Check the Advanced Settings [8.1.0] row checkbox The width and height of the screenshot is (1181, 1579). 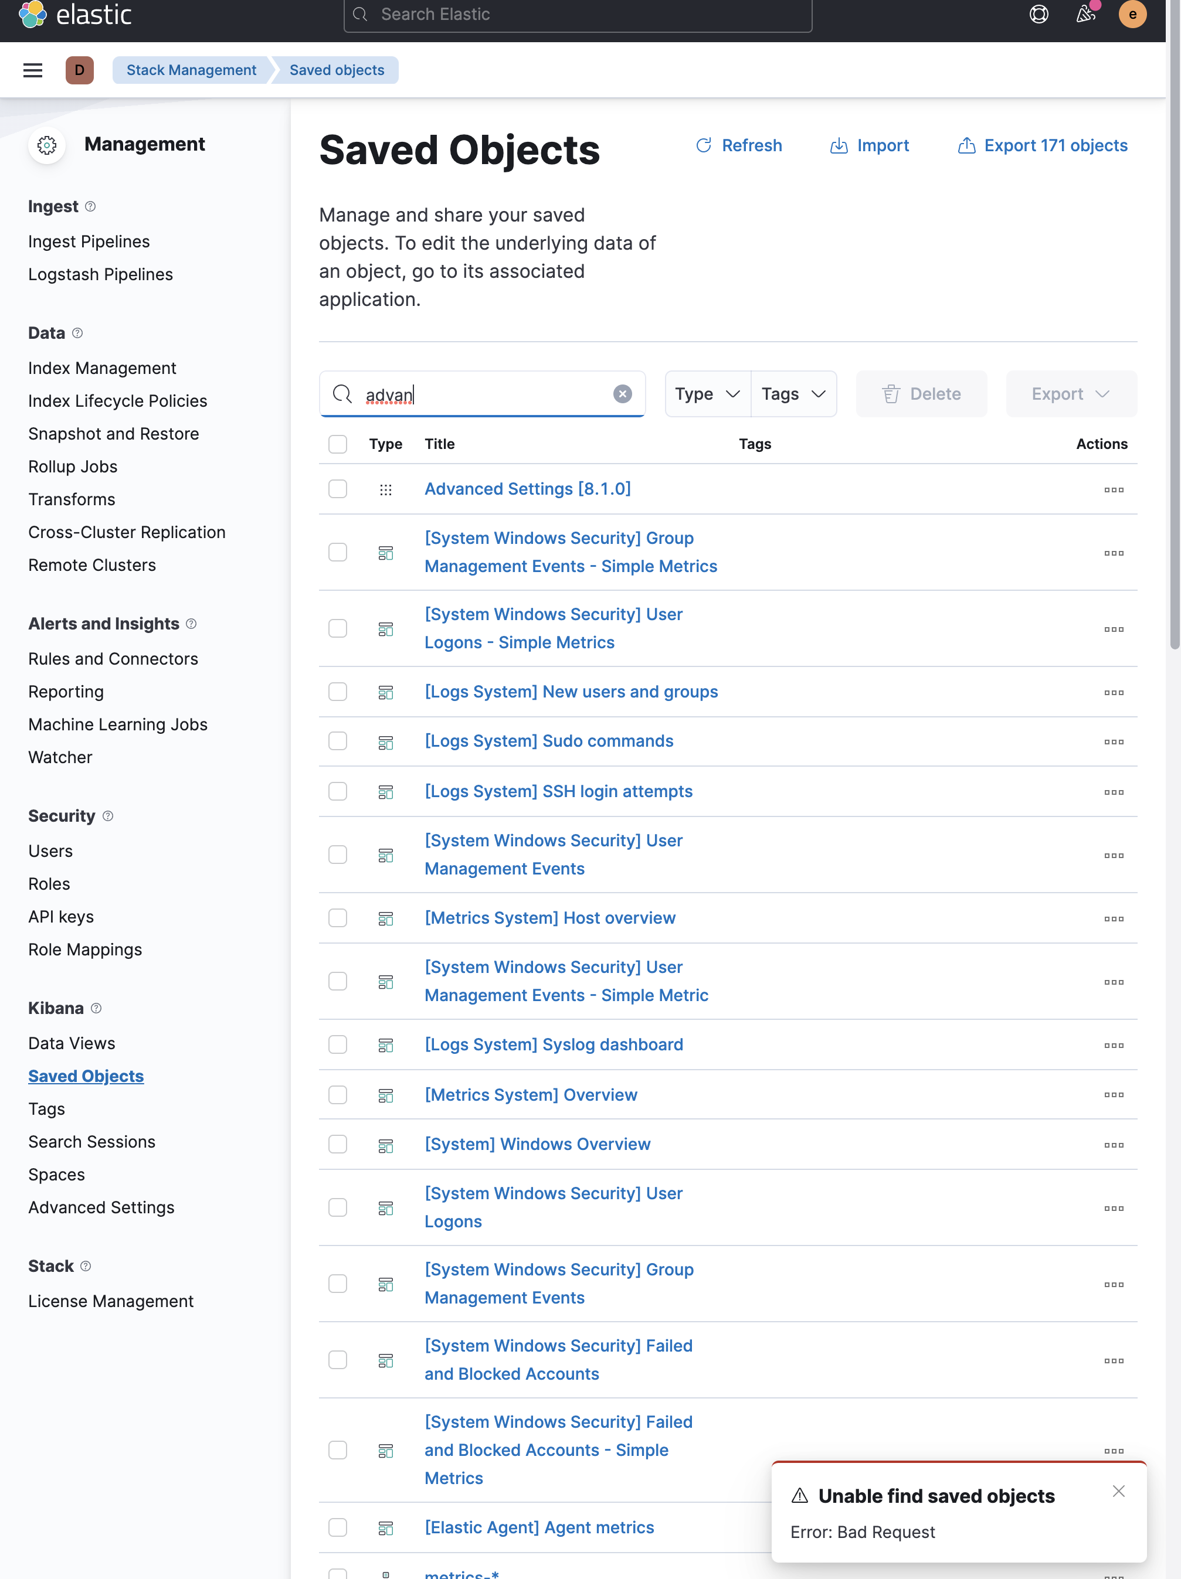(x=338, y=489)
